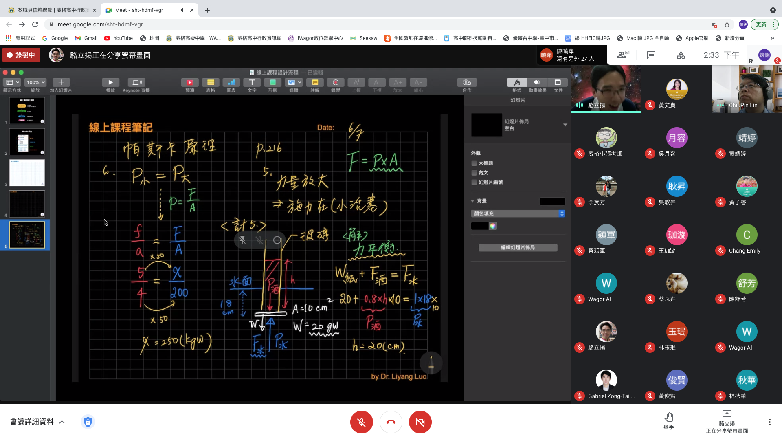Open the three-dot more options menu
Screen dimensions: 782x440
point(769,422)
